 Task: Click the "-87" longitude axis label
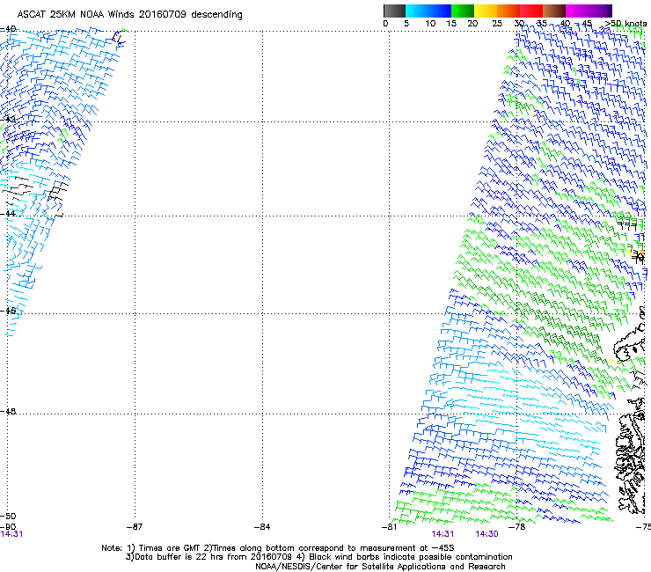coord(135,527)
